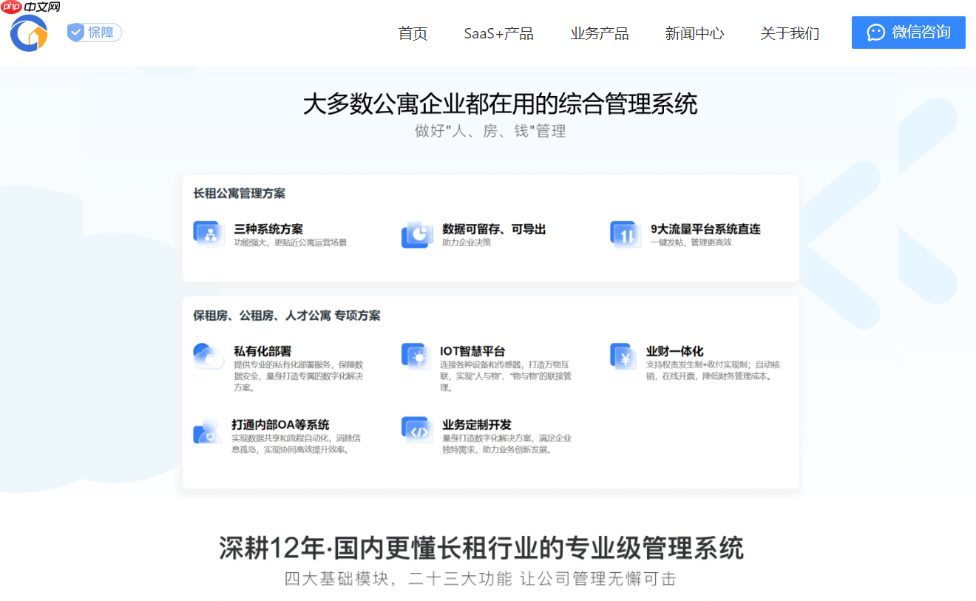
Task: Select the 数据可留存 clock icon
Action: point(416,234)
